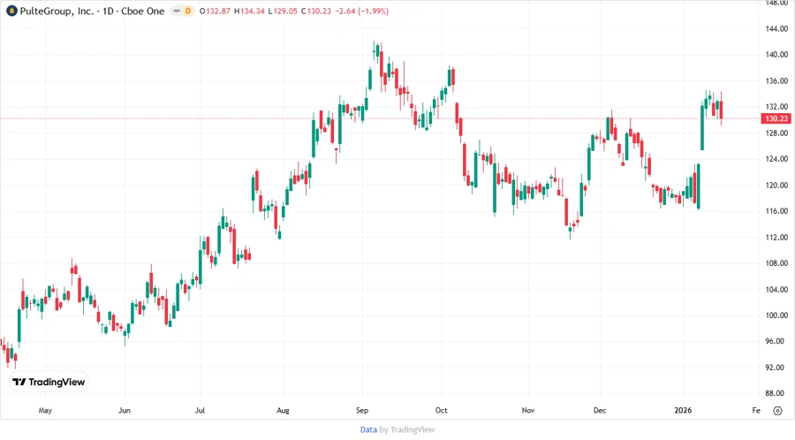The image size is (795, 440).
Task: Click the 112.00 price axis label
Action: pyautogui.click(x=776, y=238)
